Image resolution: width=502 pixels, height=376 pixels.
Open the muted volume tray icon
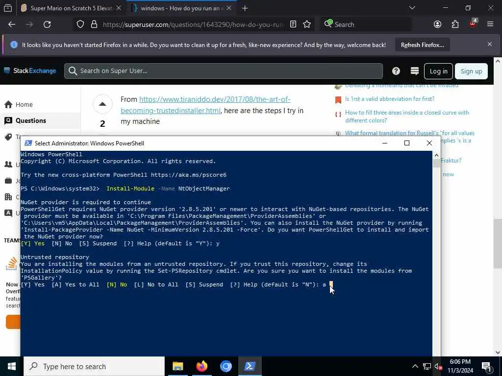click(438, 367)
